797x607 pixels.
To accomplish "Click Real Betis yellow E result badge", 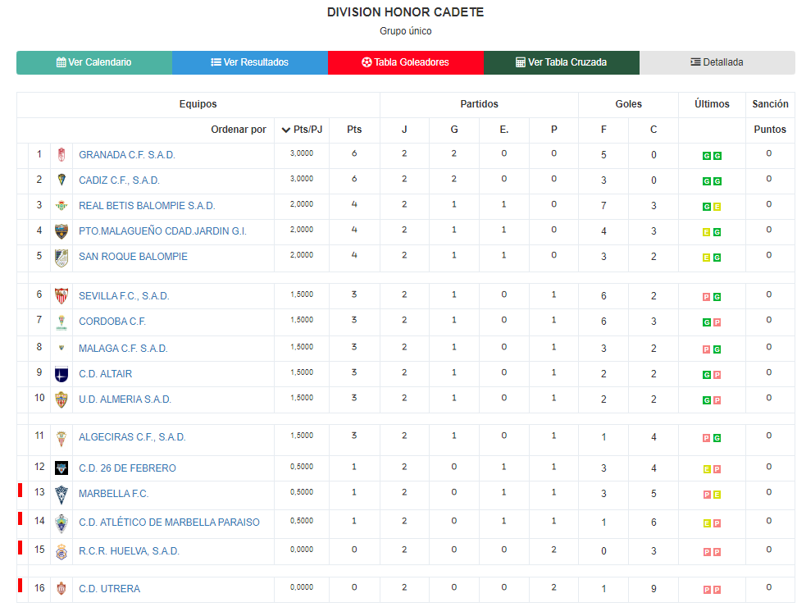I will (717, 207).
